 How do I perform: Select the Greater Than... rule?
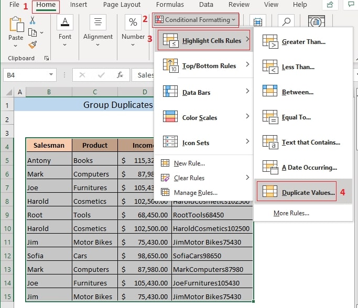tap(303, 42)
